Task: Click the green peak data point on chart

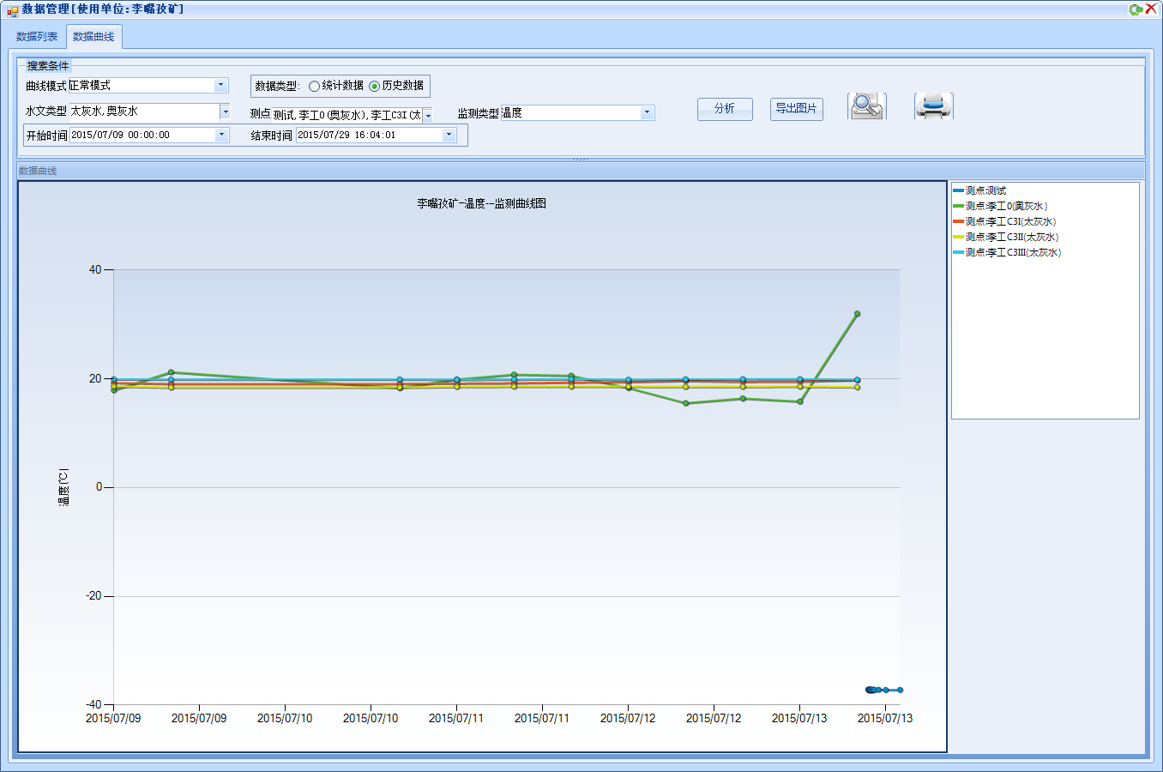Action: (857, 314)
